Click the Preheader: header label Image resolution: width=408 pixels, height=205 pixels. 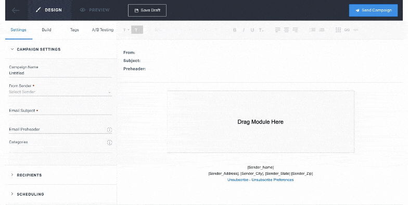tap(134, 69)
